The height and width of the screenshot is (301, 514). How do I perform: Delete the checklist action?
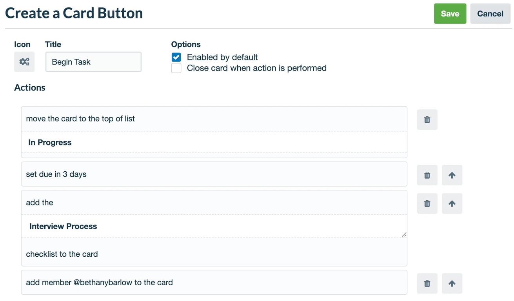pyautogui.click(x=427, y=203)
